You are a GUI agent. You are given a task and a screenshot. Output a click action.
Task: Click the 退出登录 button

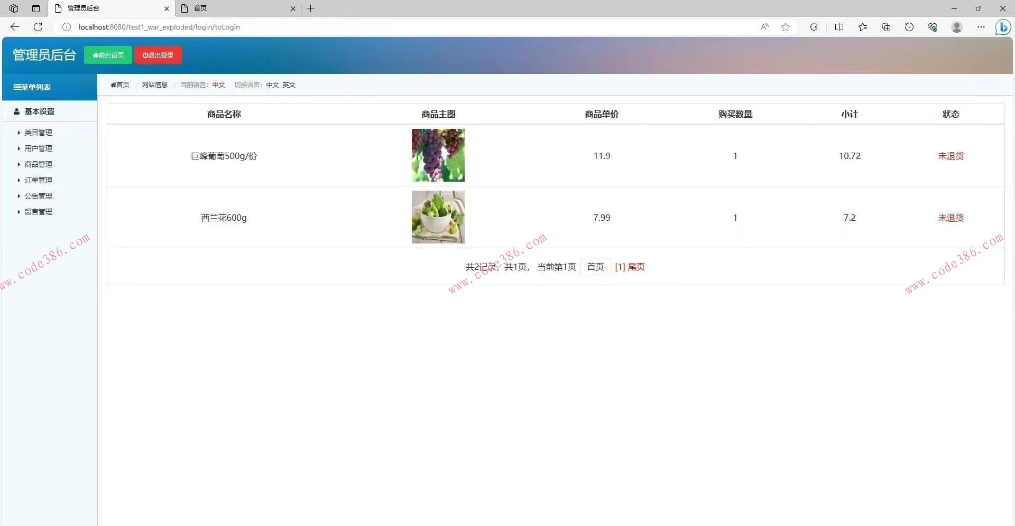[x=158, y=54]
